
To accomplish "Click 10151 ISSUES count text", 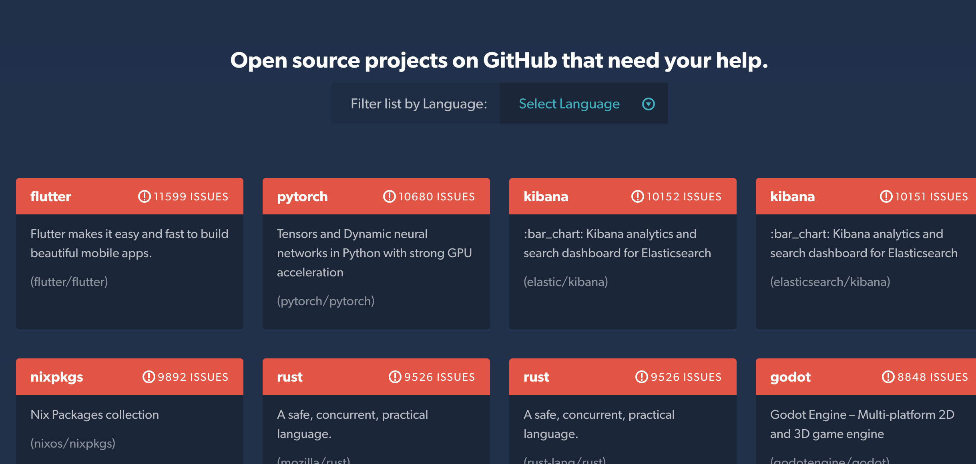I will click(x=932, y=196).
